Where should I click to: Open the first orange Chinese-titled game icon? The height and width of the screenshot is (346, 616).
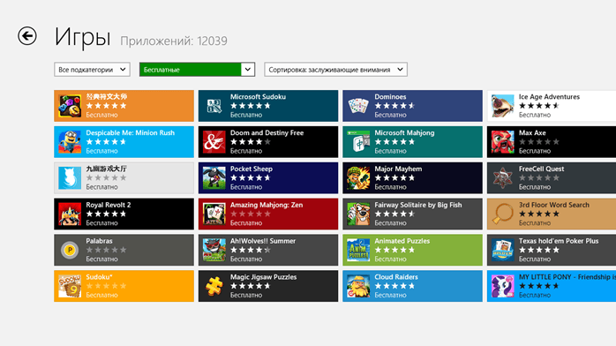pyautogui.click(x=70, y=106)
